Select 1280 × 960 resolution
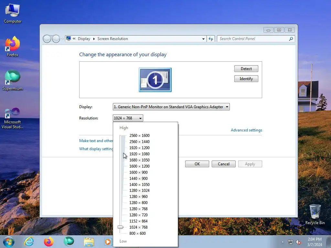Image resolution: width=331 pixels, height=248 pixels. pos(138,197)
